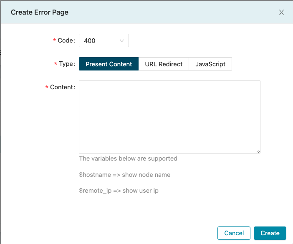Click the Type field label
The image size is (293, 244).
pyautogui.click(x=67, y=64)
